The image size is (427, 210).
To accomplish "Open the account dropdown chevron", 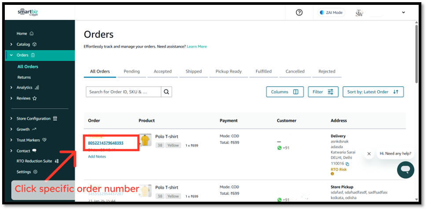I will tap(404, 12).
